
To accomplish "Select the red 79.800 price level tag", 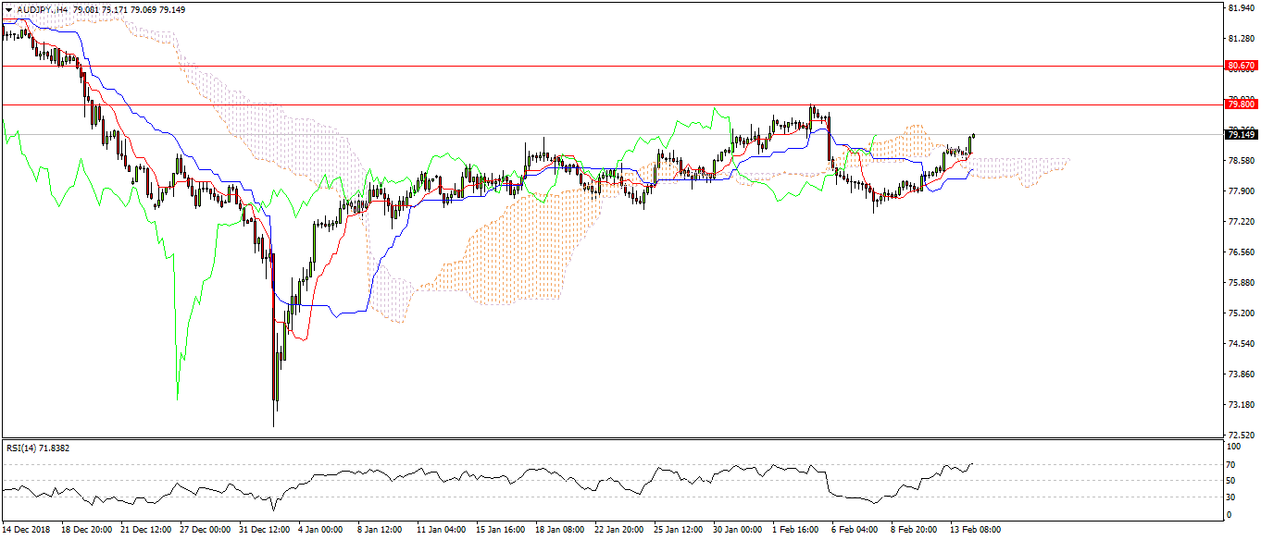I will click(x=1240, y=104).
